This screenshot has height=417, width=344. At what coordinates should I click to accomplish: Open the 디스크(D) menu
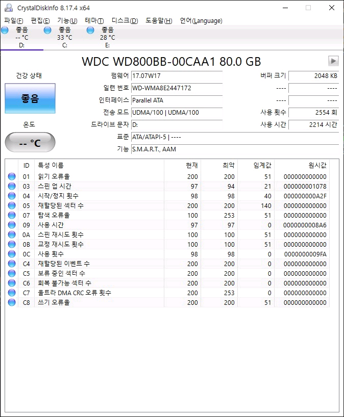(125, 21)
